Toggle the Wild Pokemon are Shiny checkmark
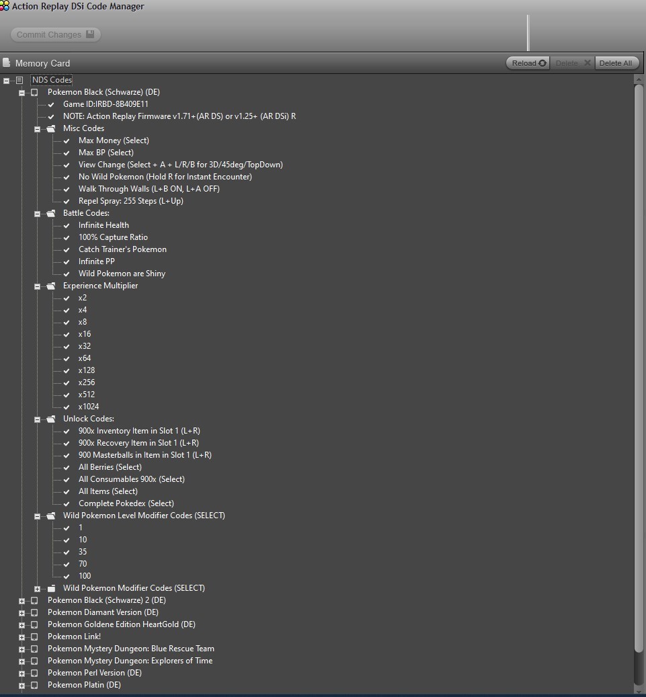Viewport: 646px width, 697px height. tap(67, 274)
